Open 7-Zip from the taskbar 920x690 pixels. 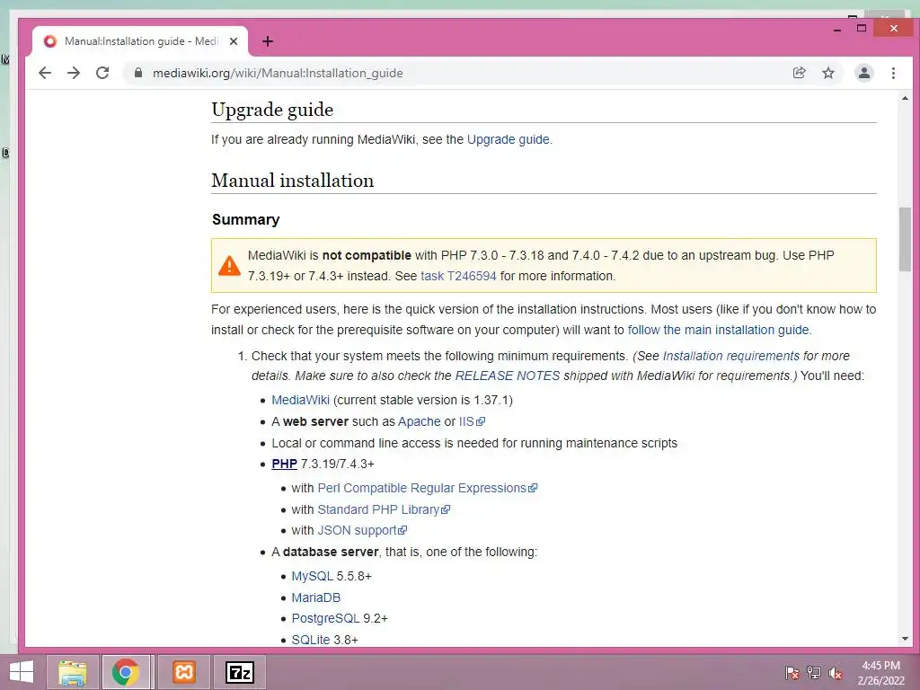pos(239,672)
